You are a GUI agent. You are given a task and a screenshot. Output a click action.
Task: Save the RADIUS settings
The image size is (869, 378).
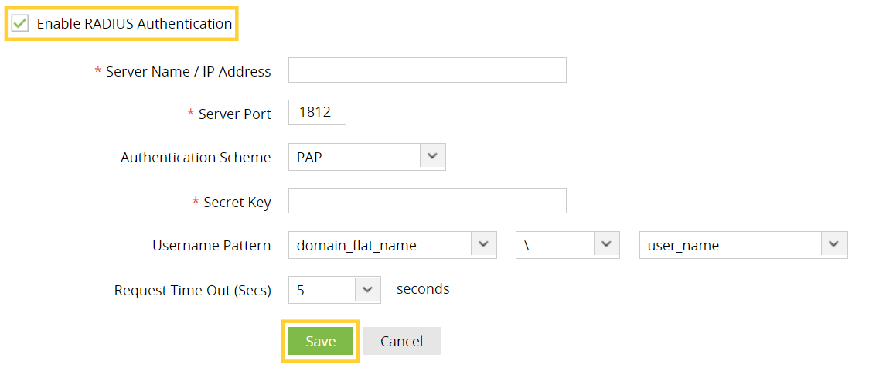320,341
